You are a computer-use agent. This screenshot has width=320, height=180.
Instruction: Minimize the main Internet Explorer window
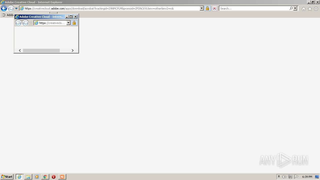click(309, 2)
